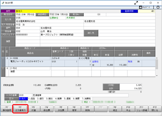Click the 発注No. field showing 131
Image resolution: width=162 pixels, height=116 pixels.
tap(95, 14)
